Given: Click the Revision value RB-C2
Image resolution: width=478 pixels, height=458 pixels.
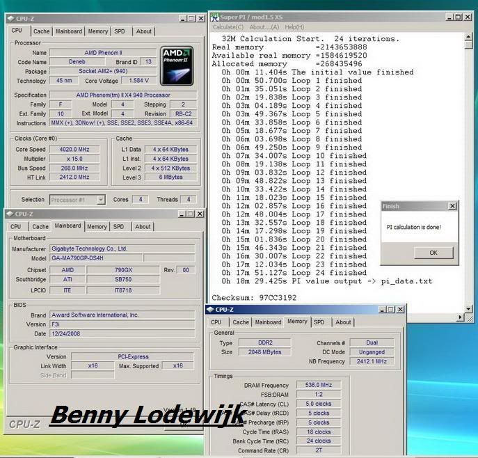Looking at the screenshot, I should coord(183,113).
